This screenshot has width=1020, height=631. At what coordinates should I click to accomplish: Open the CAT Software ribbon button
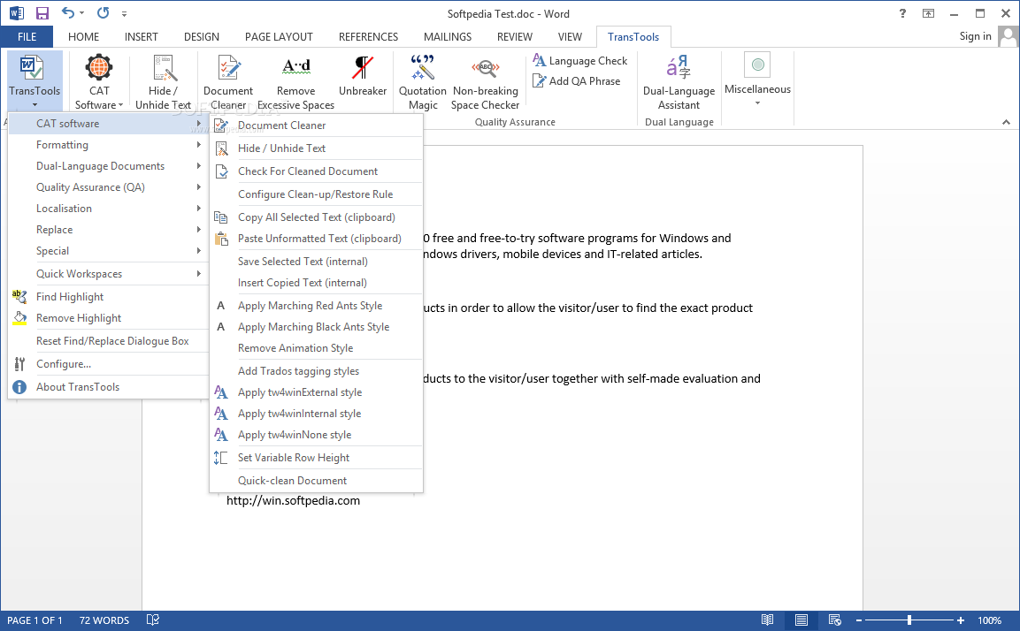(99, 82)
